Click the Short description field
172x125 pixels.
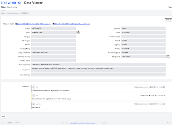98,65
